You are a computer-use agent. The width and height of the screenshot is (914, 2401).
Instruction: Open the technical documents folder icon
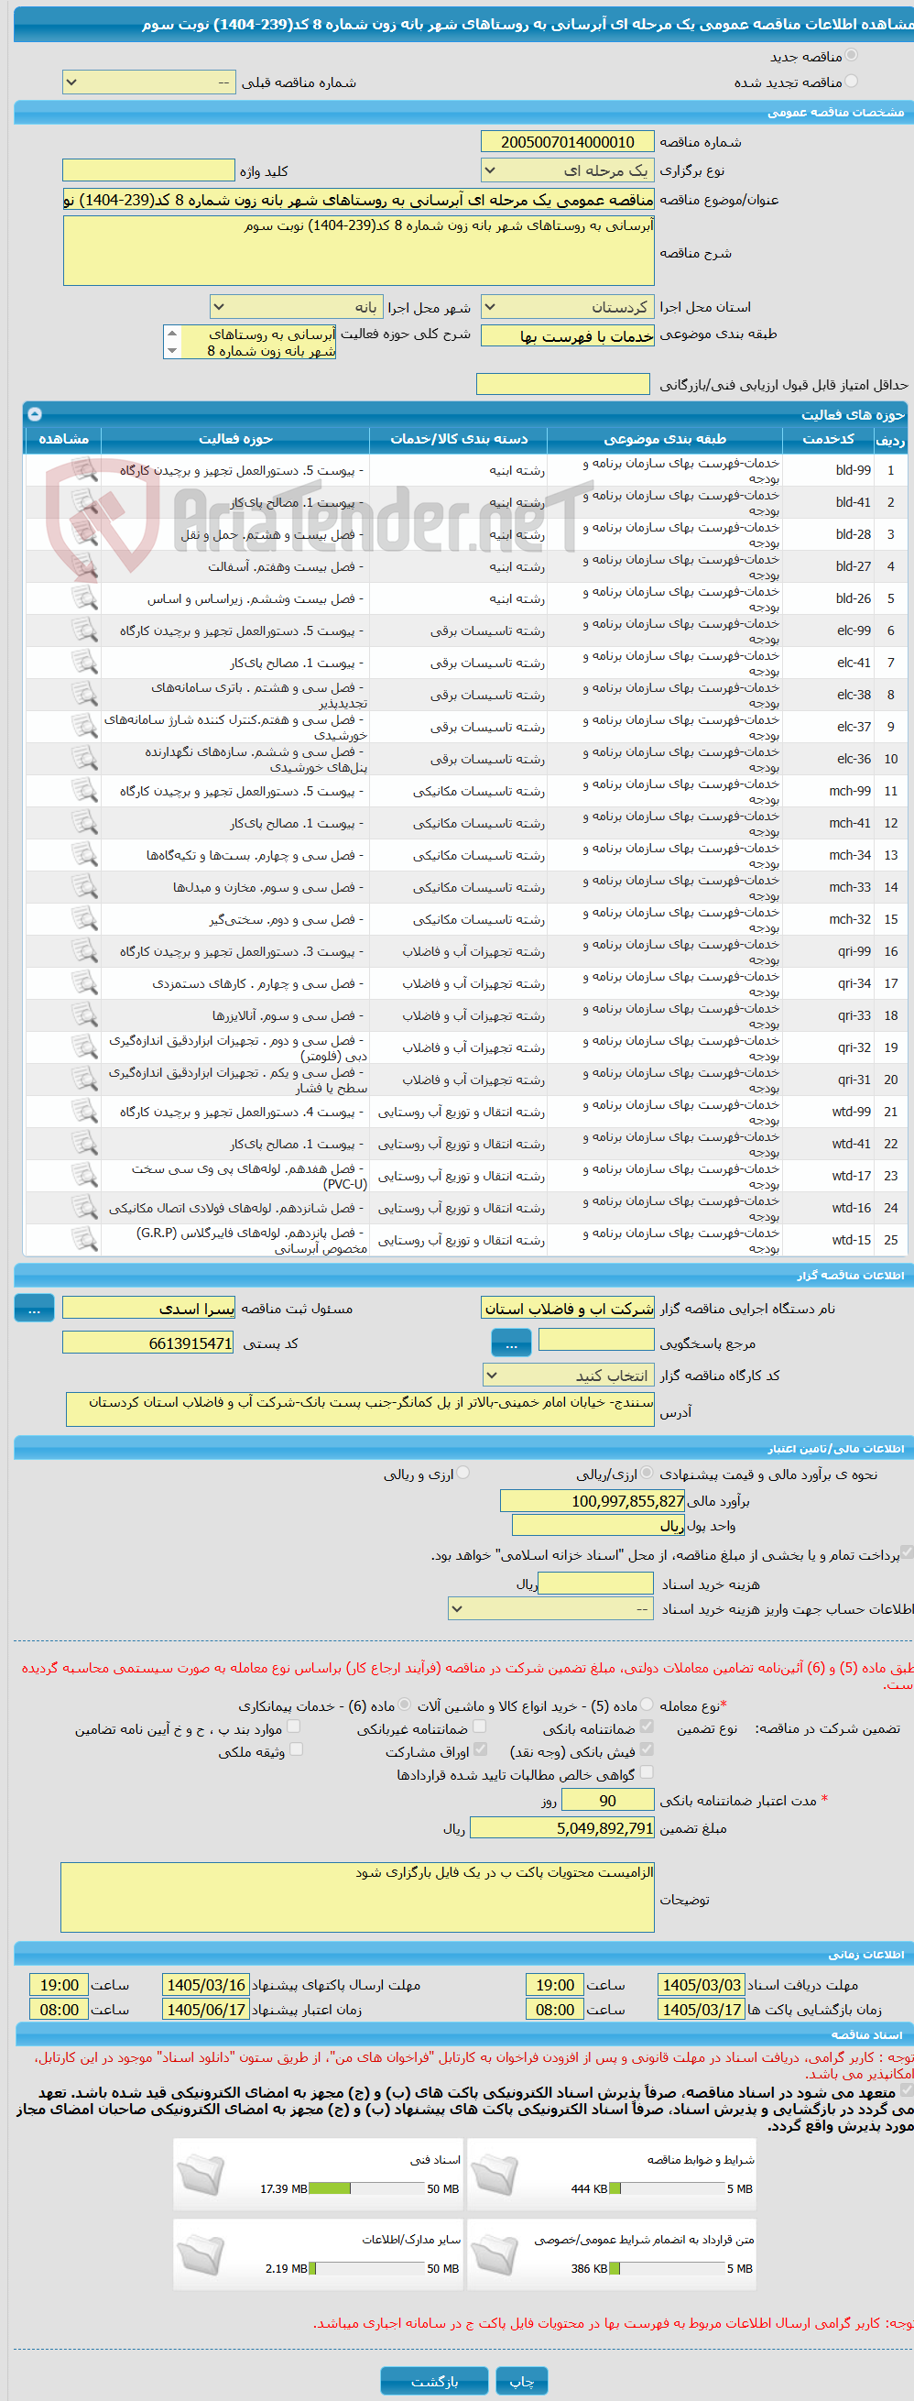point(201,2176)
